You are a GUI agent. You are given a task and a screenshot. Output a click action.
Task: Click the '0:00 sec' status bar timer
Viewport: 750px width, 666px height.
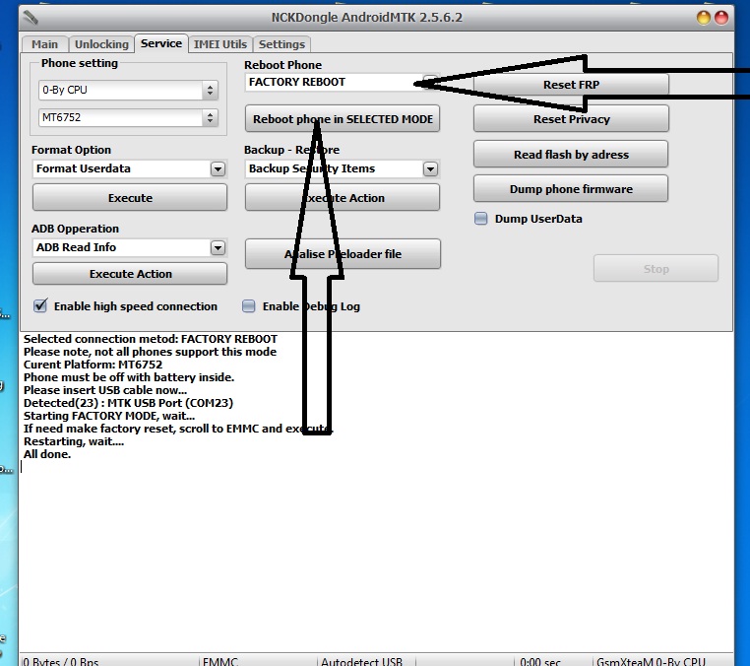539,662
